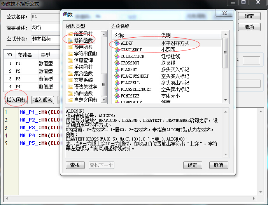Open the 字符串函数 category folder
268x205 pixels.
click(70, 54)
